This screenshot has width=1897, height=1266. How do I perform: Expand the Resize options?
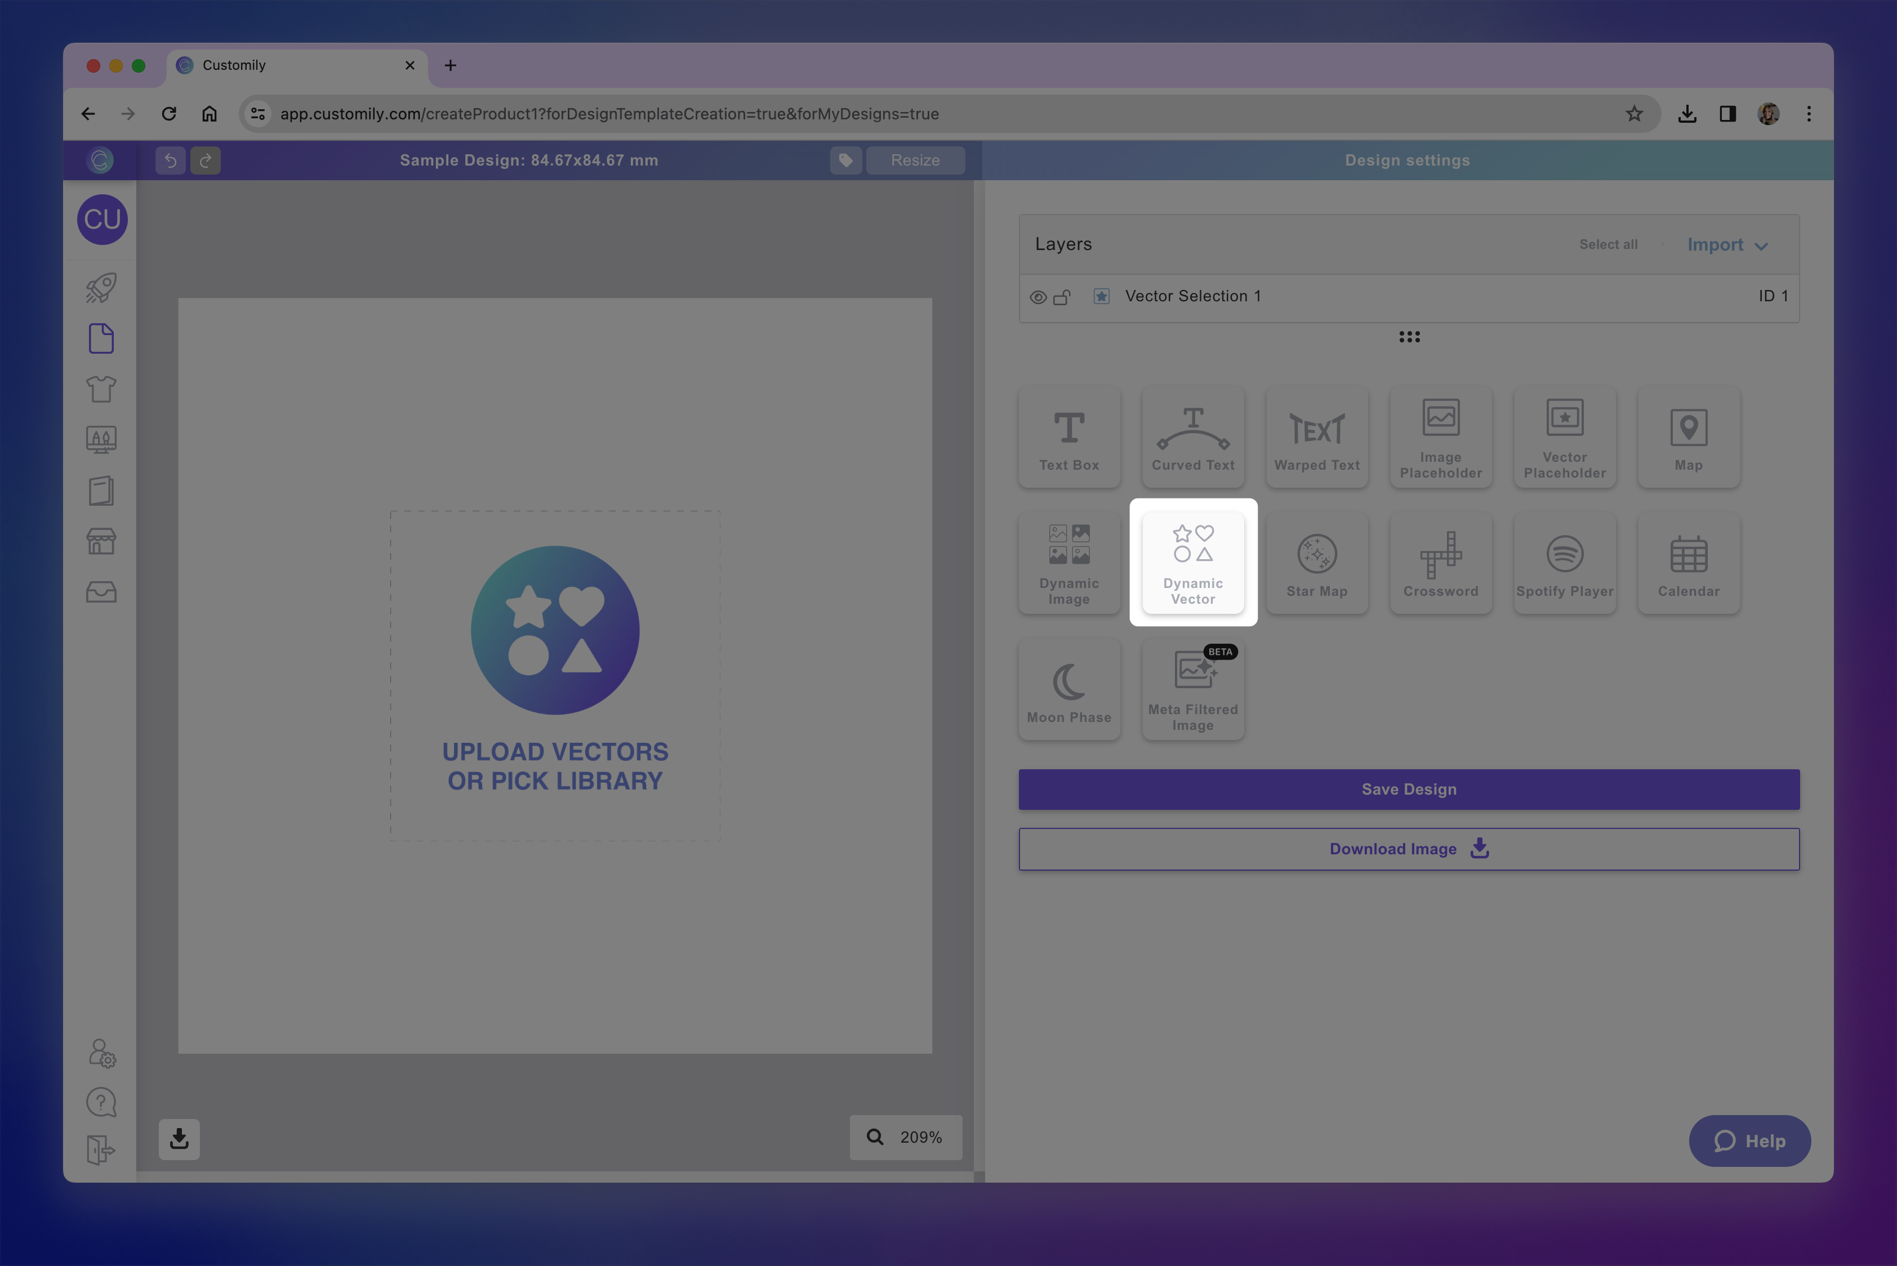[915, 160]
